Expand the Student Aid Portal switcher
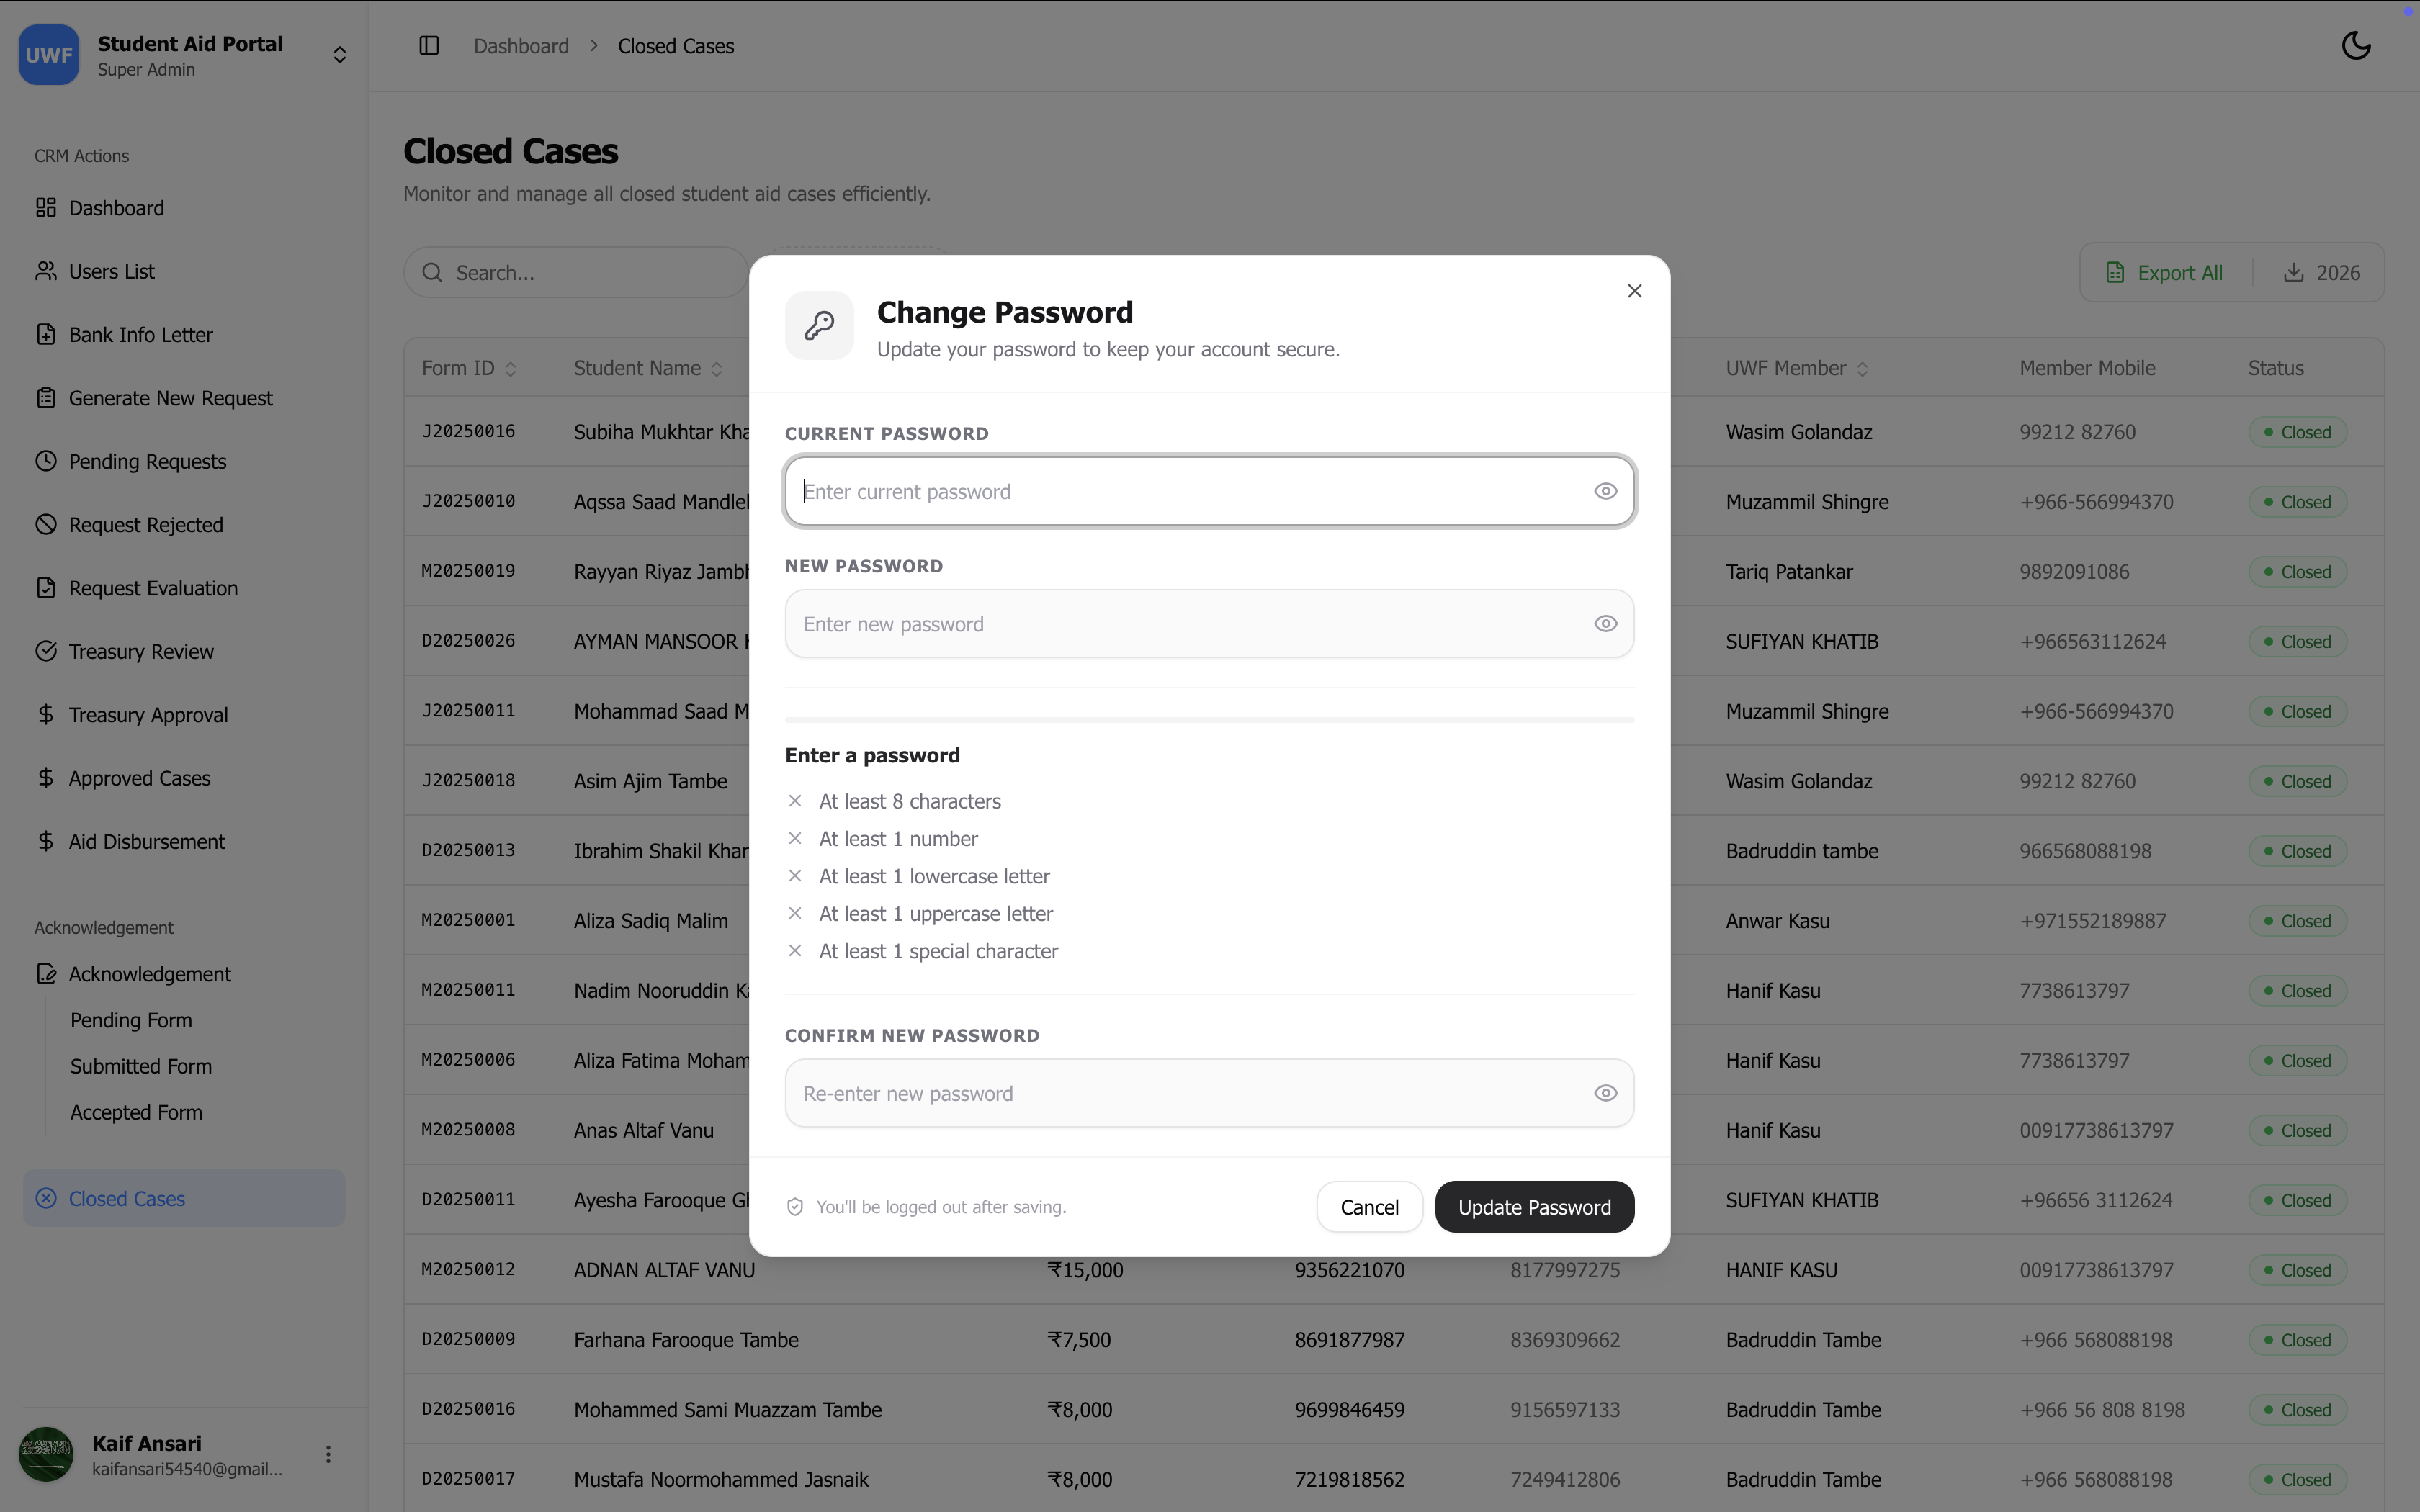2420x1512 pixels. tap(340, 55)
